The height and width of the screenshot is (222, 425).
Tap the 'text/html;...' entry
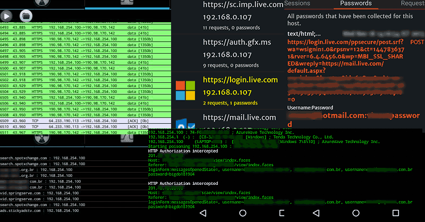click(x=304, y=34)
